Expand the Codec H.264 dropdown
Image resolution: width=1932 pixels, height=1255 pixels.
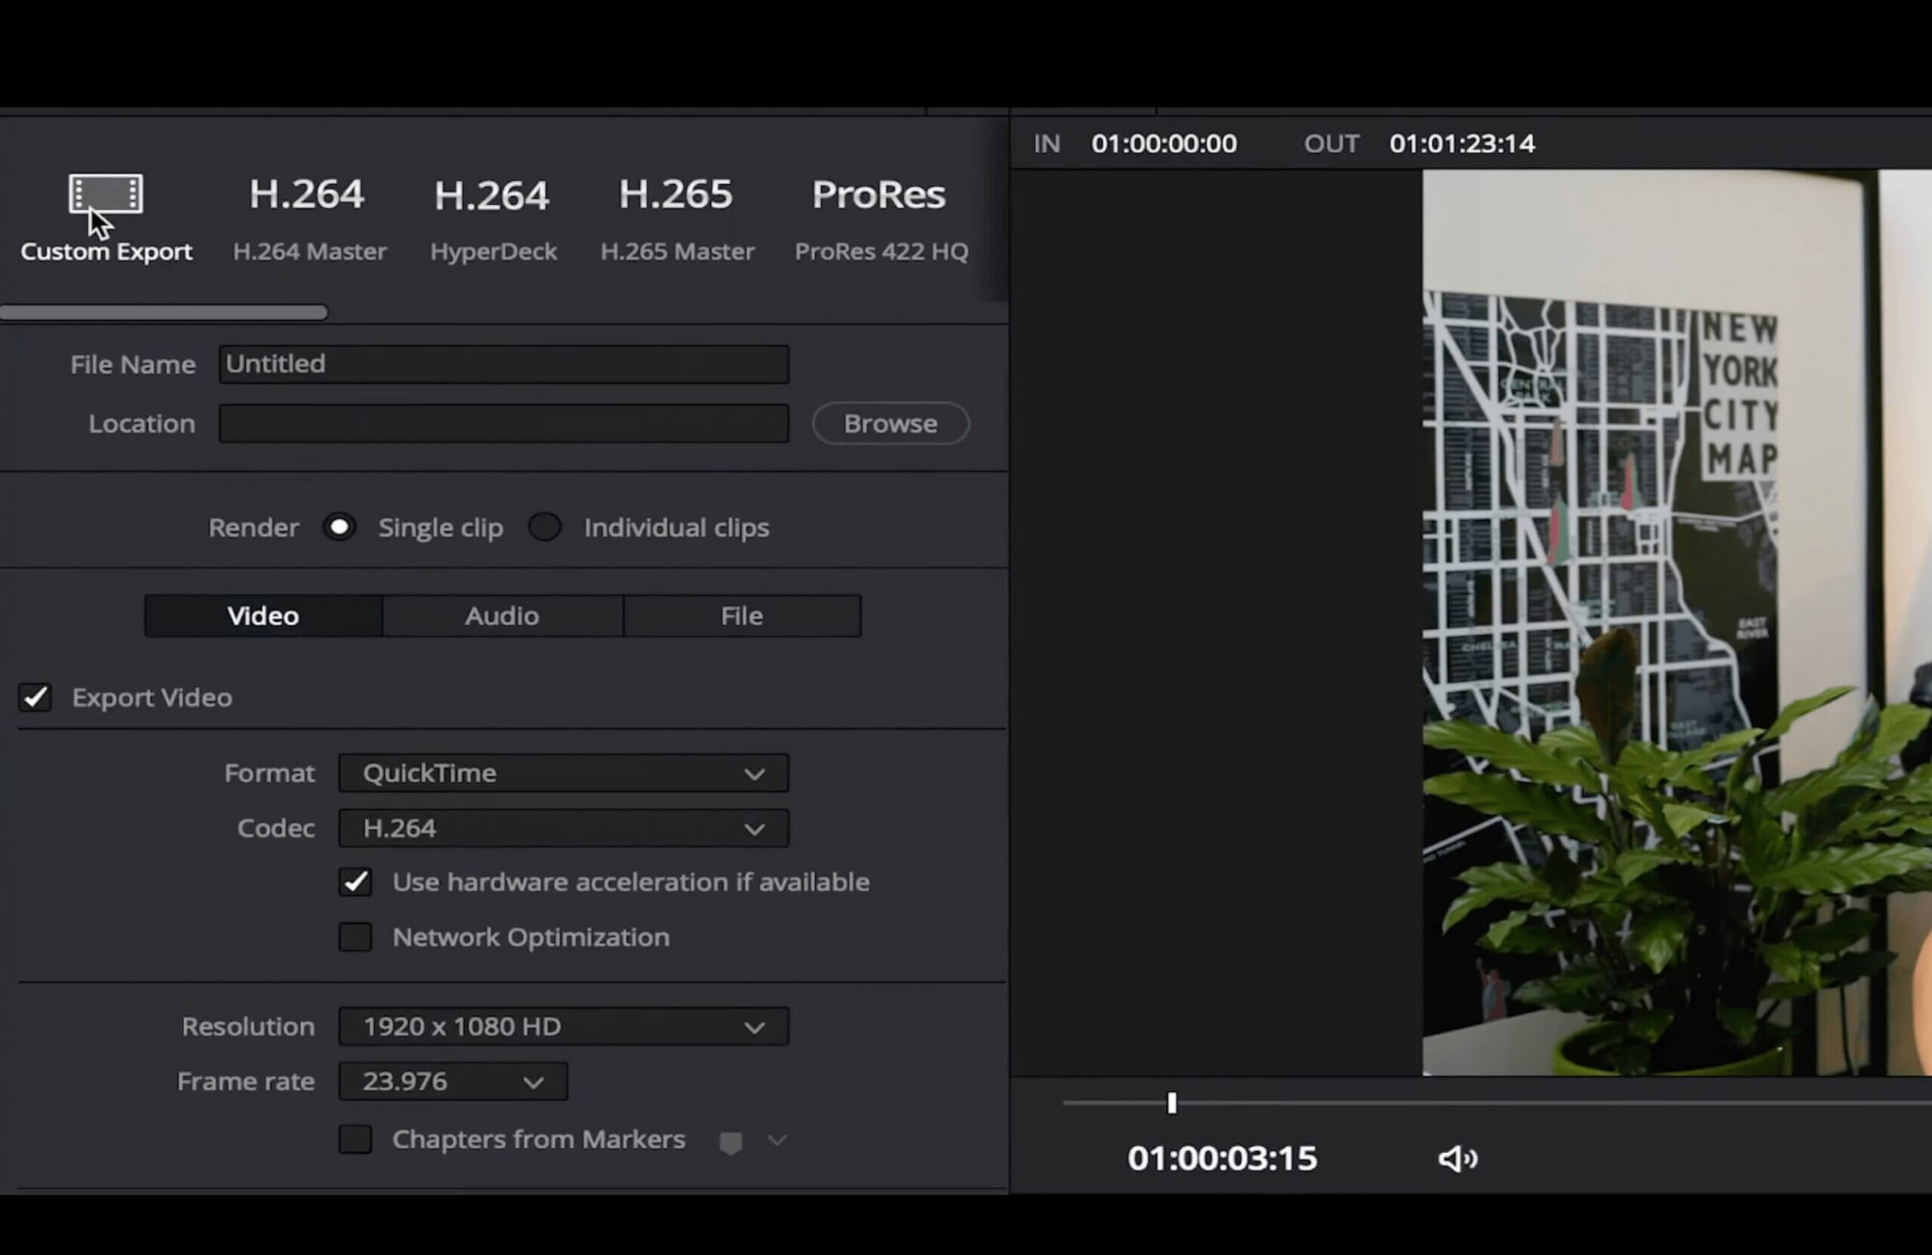pos(753,827)
